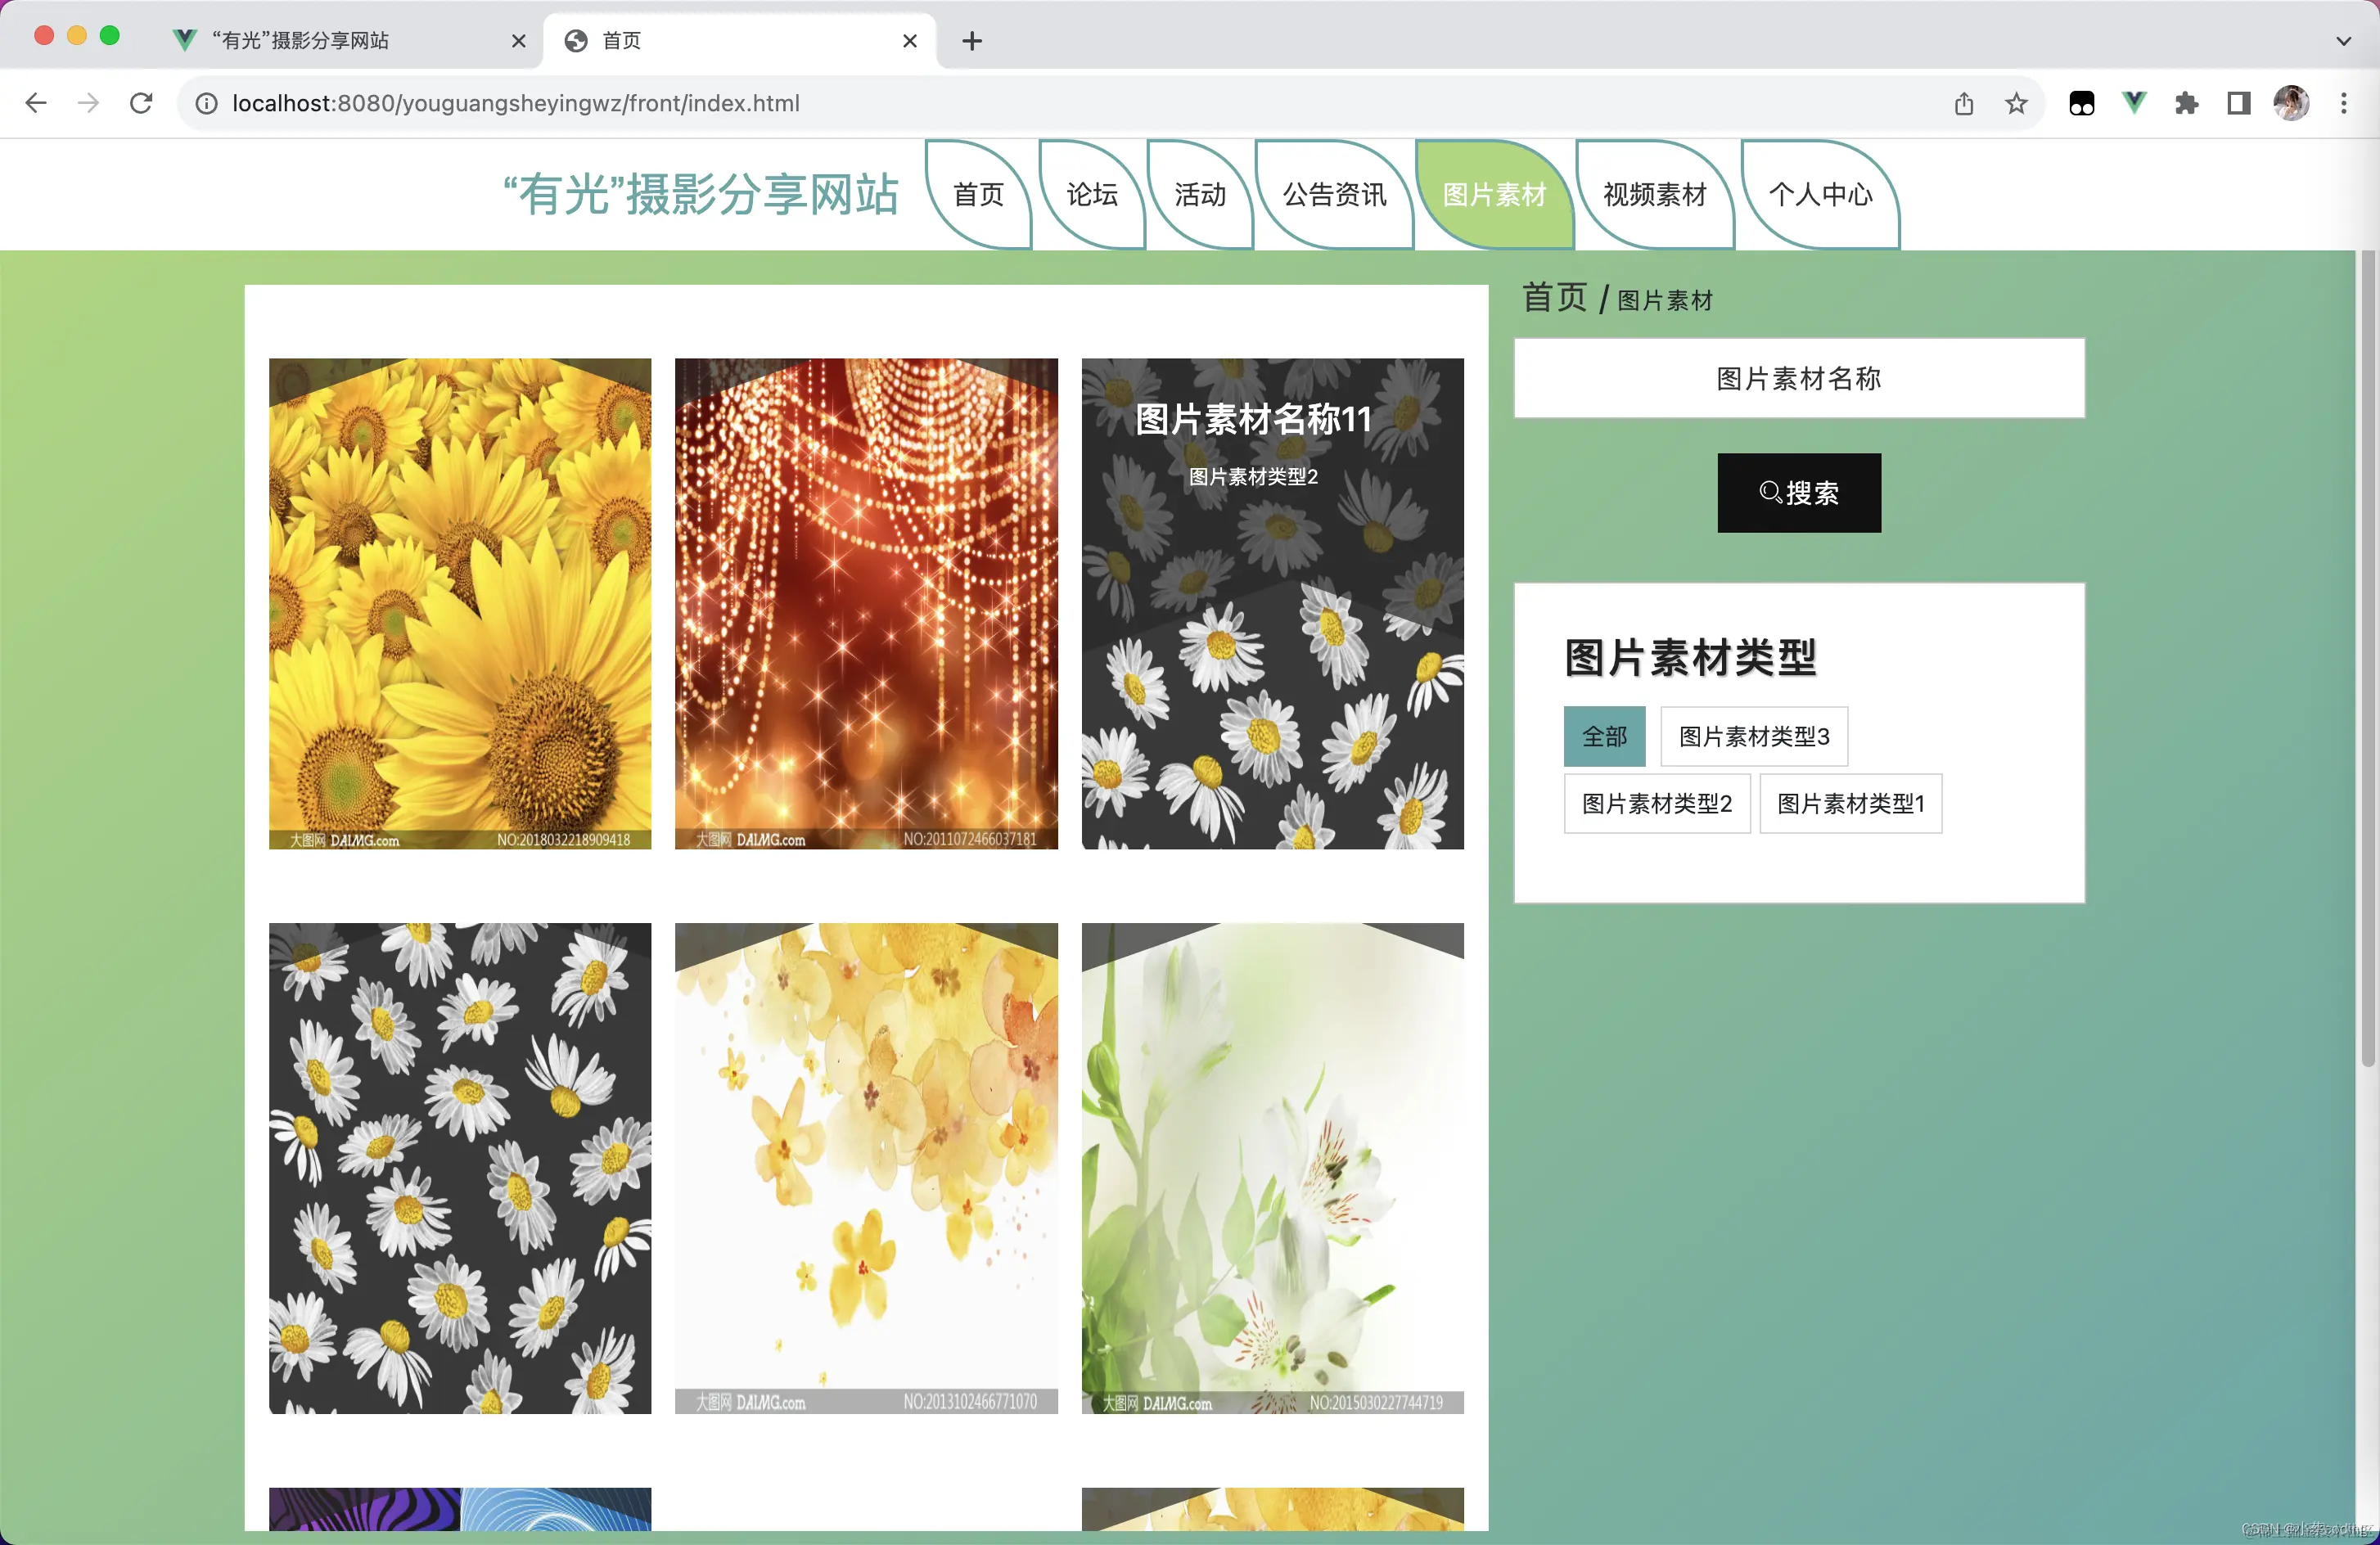Click the share icon in the address bar

click(1964, 102)
